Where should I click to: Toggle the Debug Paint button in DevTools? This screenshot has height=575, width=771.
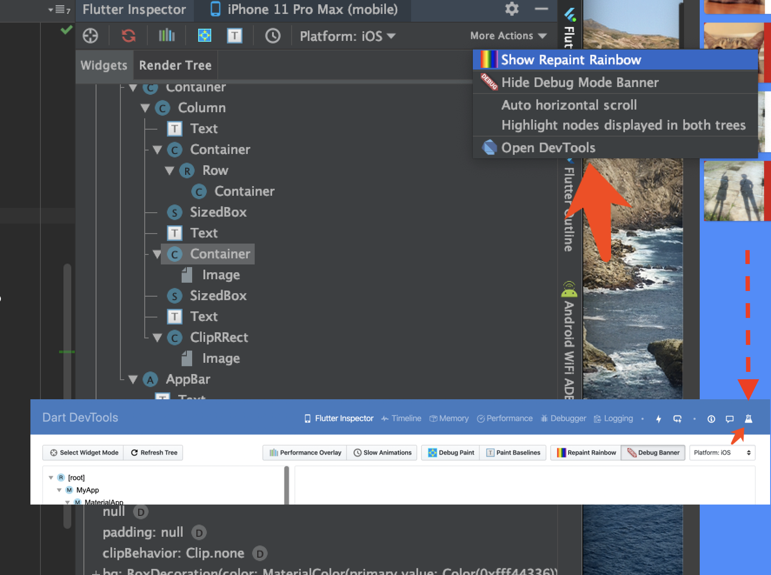(451, 452)
